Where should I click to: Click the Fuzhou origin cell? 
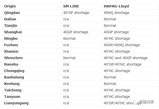click(32, 45)
